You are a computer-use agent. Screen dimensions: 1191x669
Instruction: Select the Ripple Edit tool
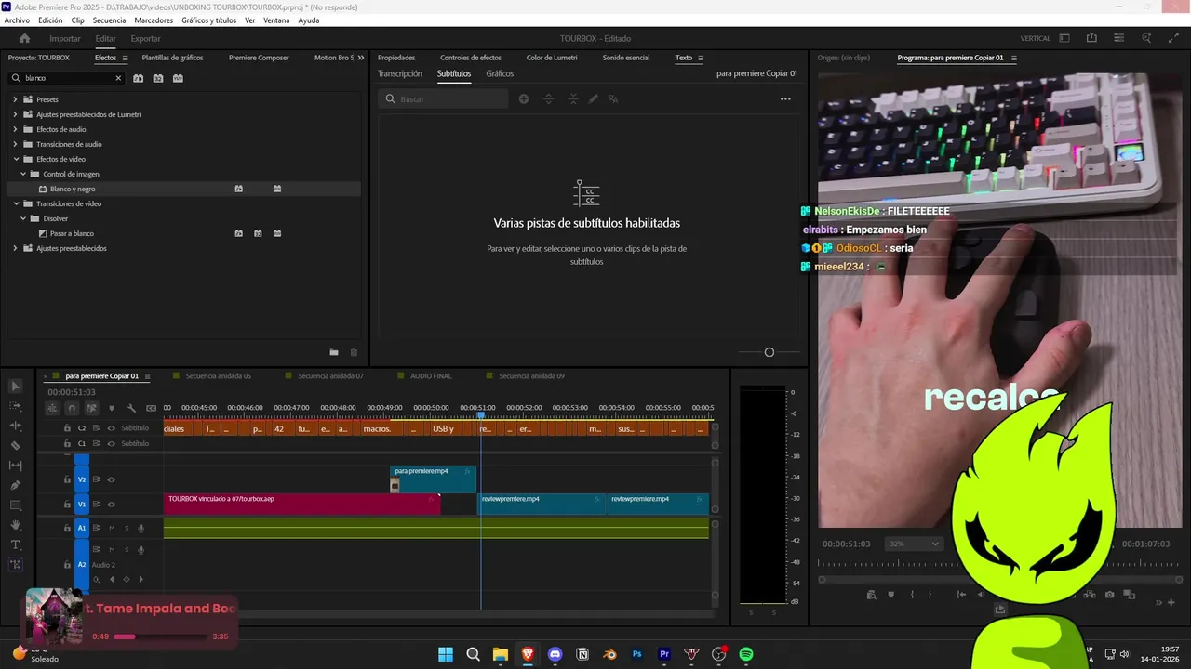click(x=16, y=426)
